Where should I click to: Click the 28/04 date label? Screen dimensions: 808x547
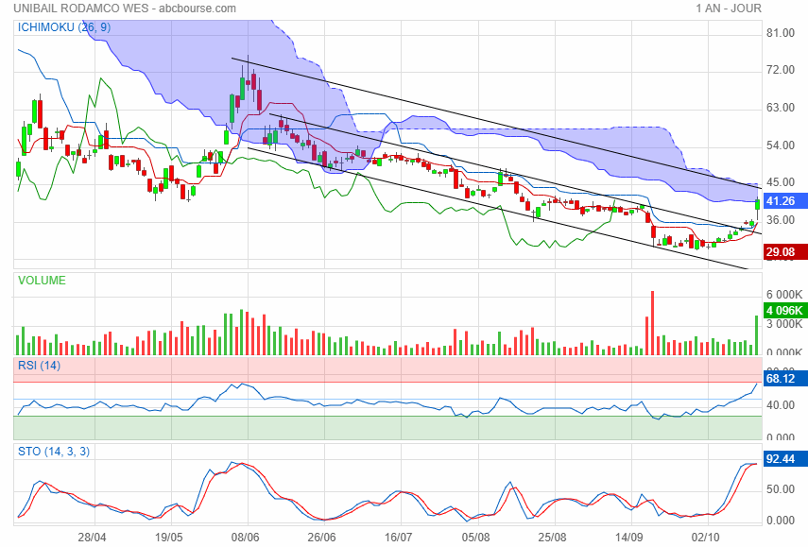[93, 538]
